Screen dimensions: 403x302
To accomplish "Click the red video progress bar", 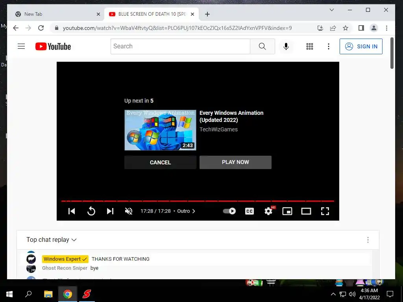I will pyautogui.click(x=198, y=201).
